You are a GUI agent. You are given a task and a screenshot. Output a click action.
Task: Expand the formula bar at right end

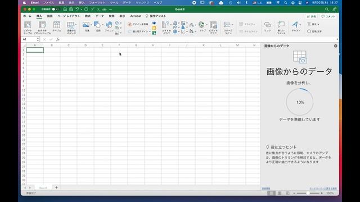(337, 39)
